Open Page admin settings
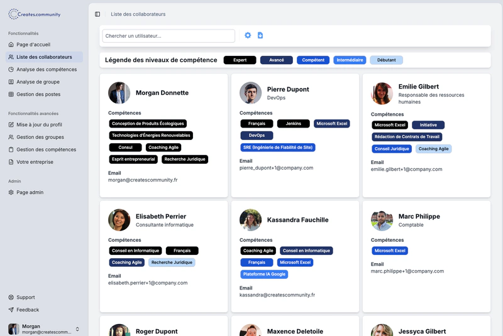503x336 pixels. [30, 192]
